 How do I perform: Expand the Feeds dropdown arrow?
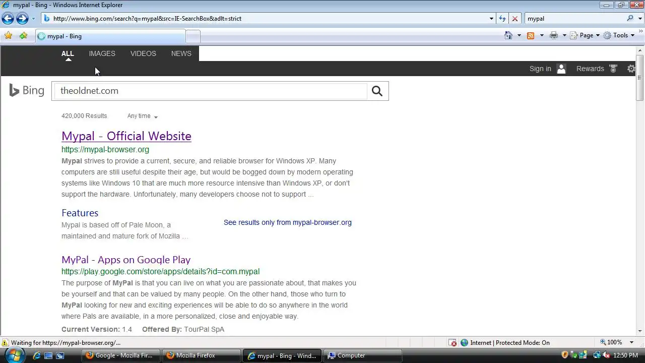coord(542,35)
